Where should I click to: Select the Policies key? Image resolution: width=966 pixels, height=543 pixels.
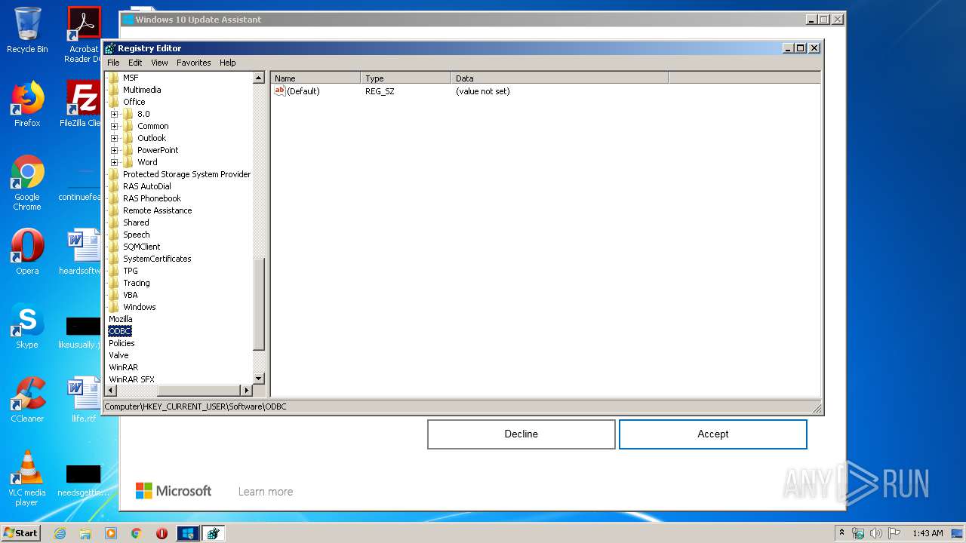coord(122,343)
